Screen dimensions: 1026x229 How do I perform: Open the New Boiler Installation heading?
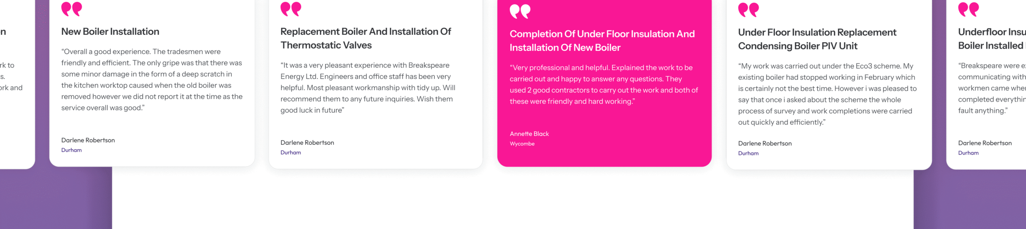(x=110, y=31)
